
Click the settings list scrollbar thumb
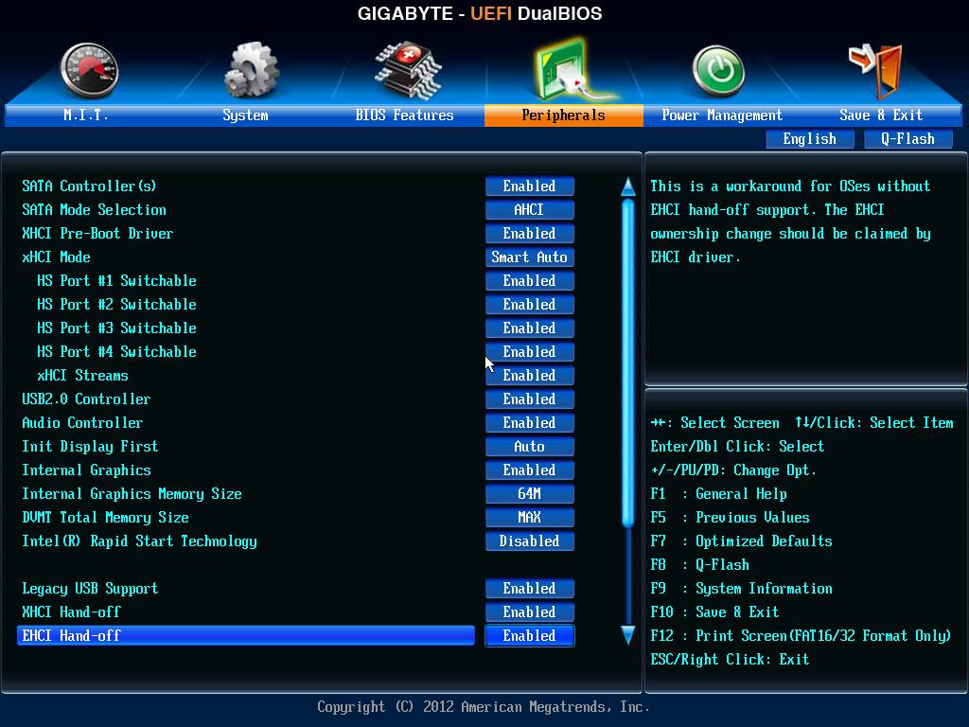(628, 363)
